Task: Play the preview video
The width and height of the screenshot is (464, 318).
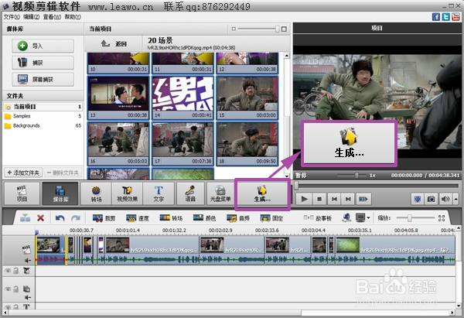Action: 304,199
